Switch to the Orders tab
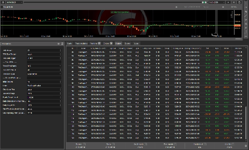 (x=108, y=44)
